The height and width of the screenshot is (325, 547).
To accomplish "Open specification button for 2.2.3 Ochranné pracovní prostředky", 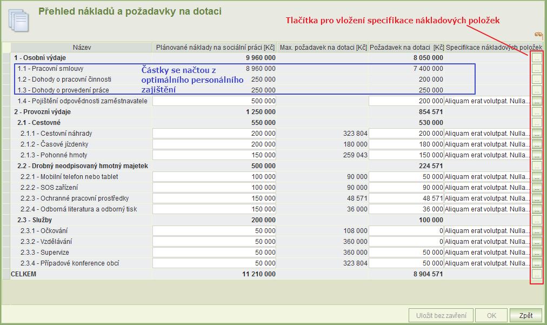I will point(537,198).
